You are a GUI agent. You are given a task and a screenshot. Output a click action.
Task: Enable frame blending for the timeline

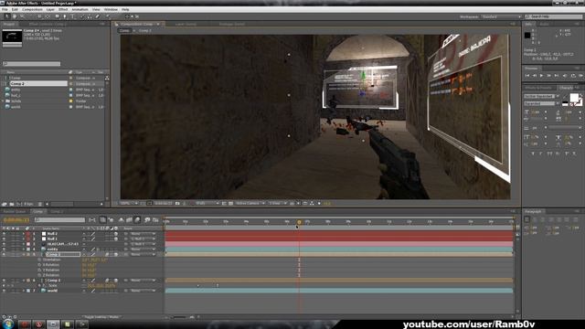coord(130,220)
